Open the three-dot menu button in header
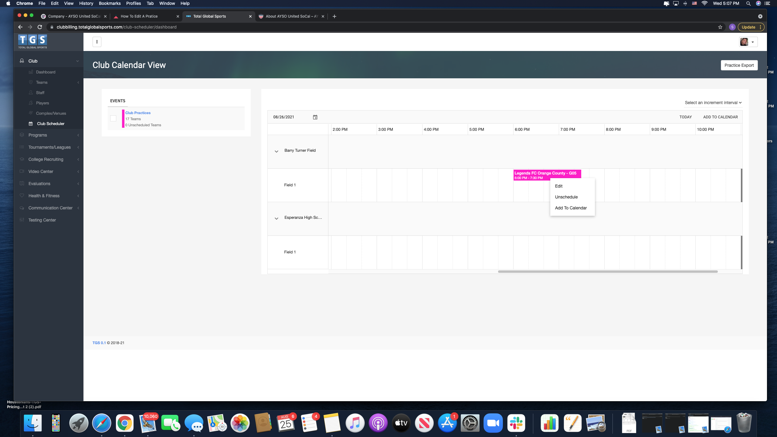The width and height of the screenshot is (777, 437). (x=97, y=42)
